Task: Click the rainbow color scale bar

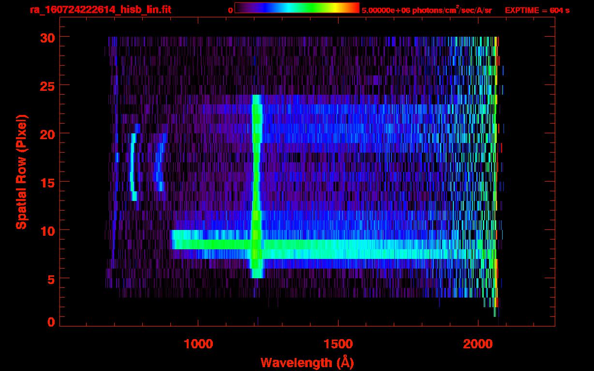Action: pos(297,8)
